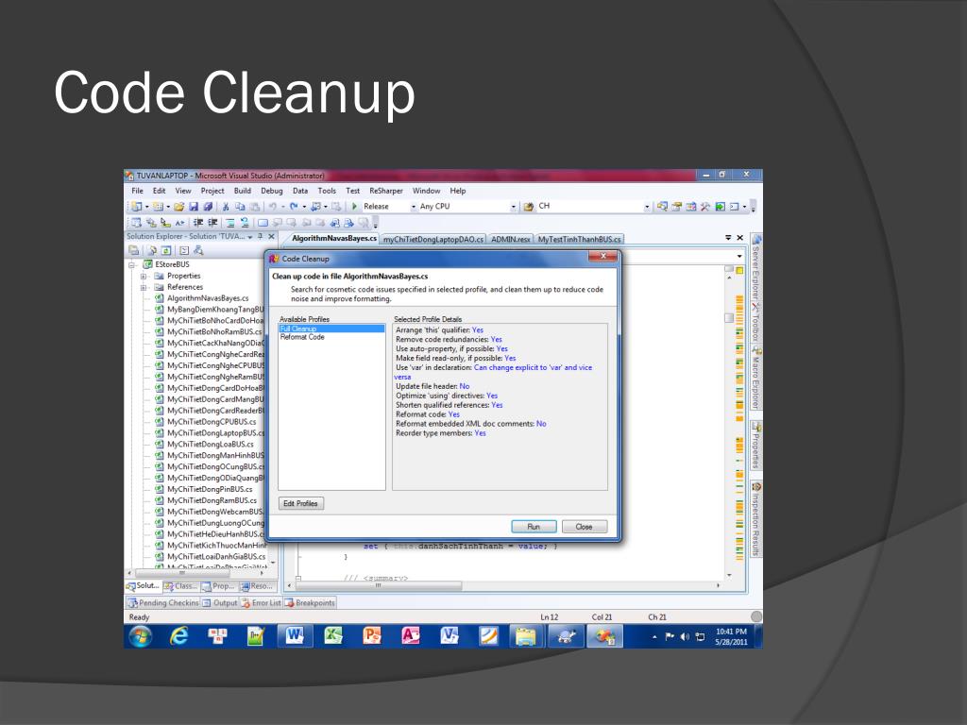This screenshot has width=967, height=725.
Task: Open Microsoft Word from the taskbar
Action: pyautogui.click(x=295, y=635)
